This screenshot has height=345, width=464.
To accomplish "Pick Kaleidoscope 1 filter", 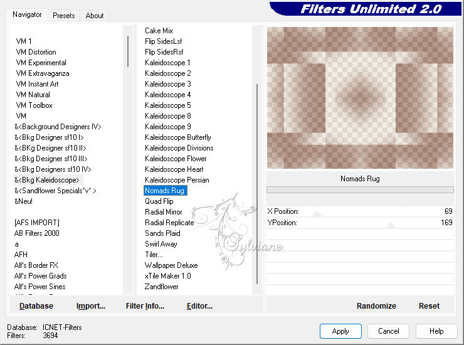I will 167,63.
